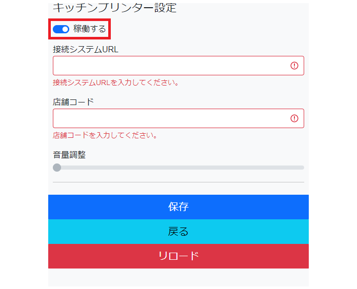Click the divider line above 保存
Image resolution: width=357 pixels, height=289 pixels.
click(x=179, y=182)
